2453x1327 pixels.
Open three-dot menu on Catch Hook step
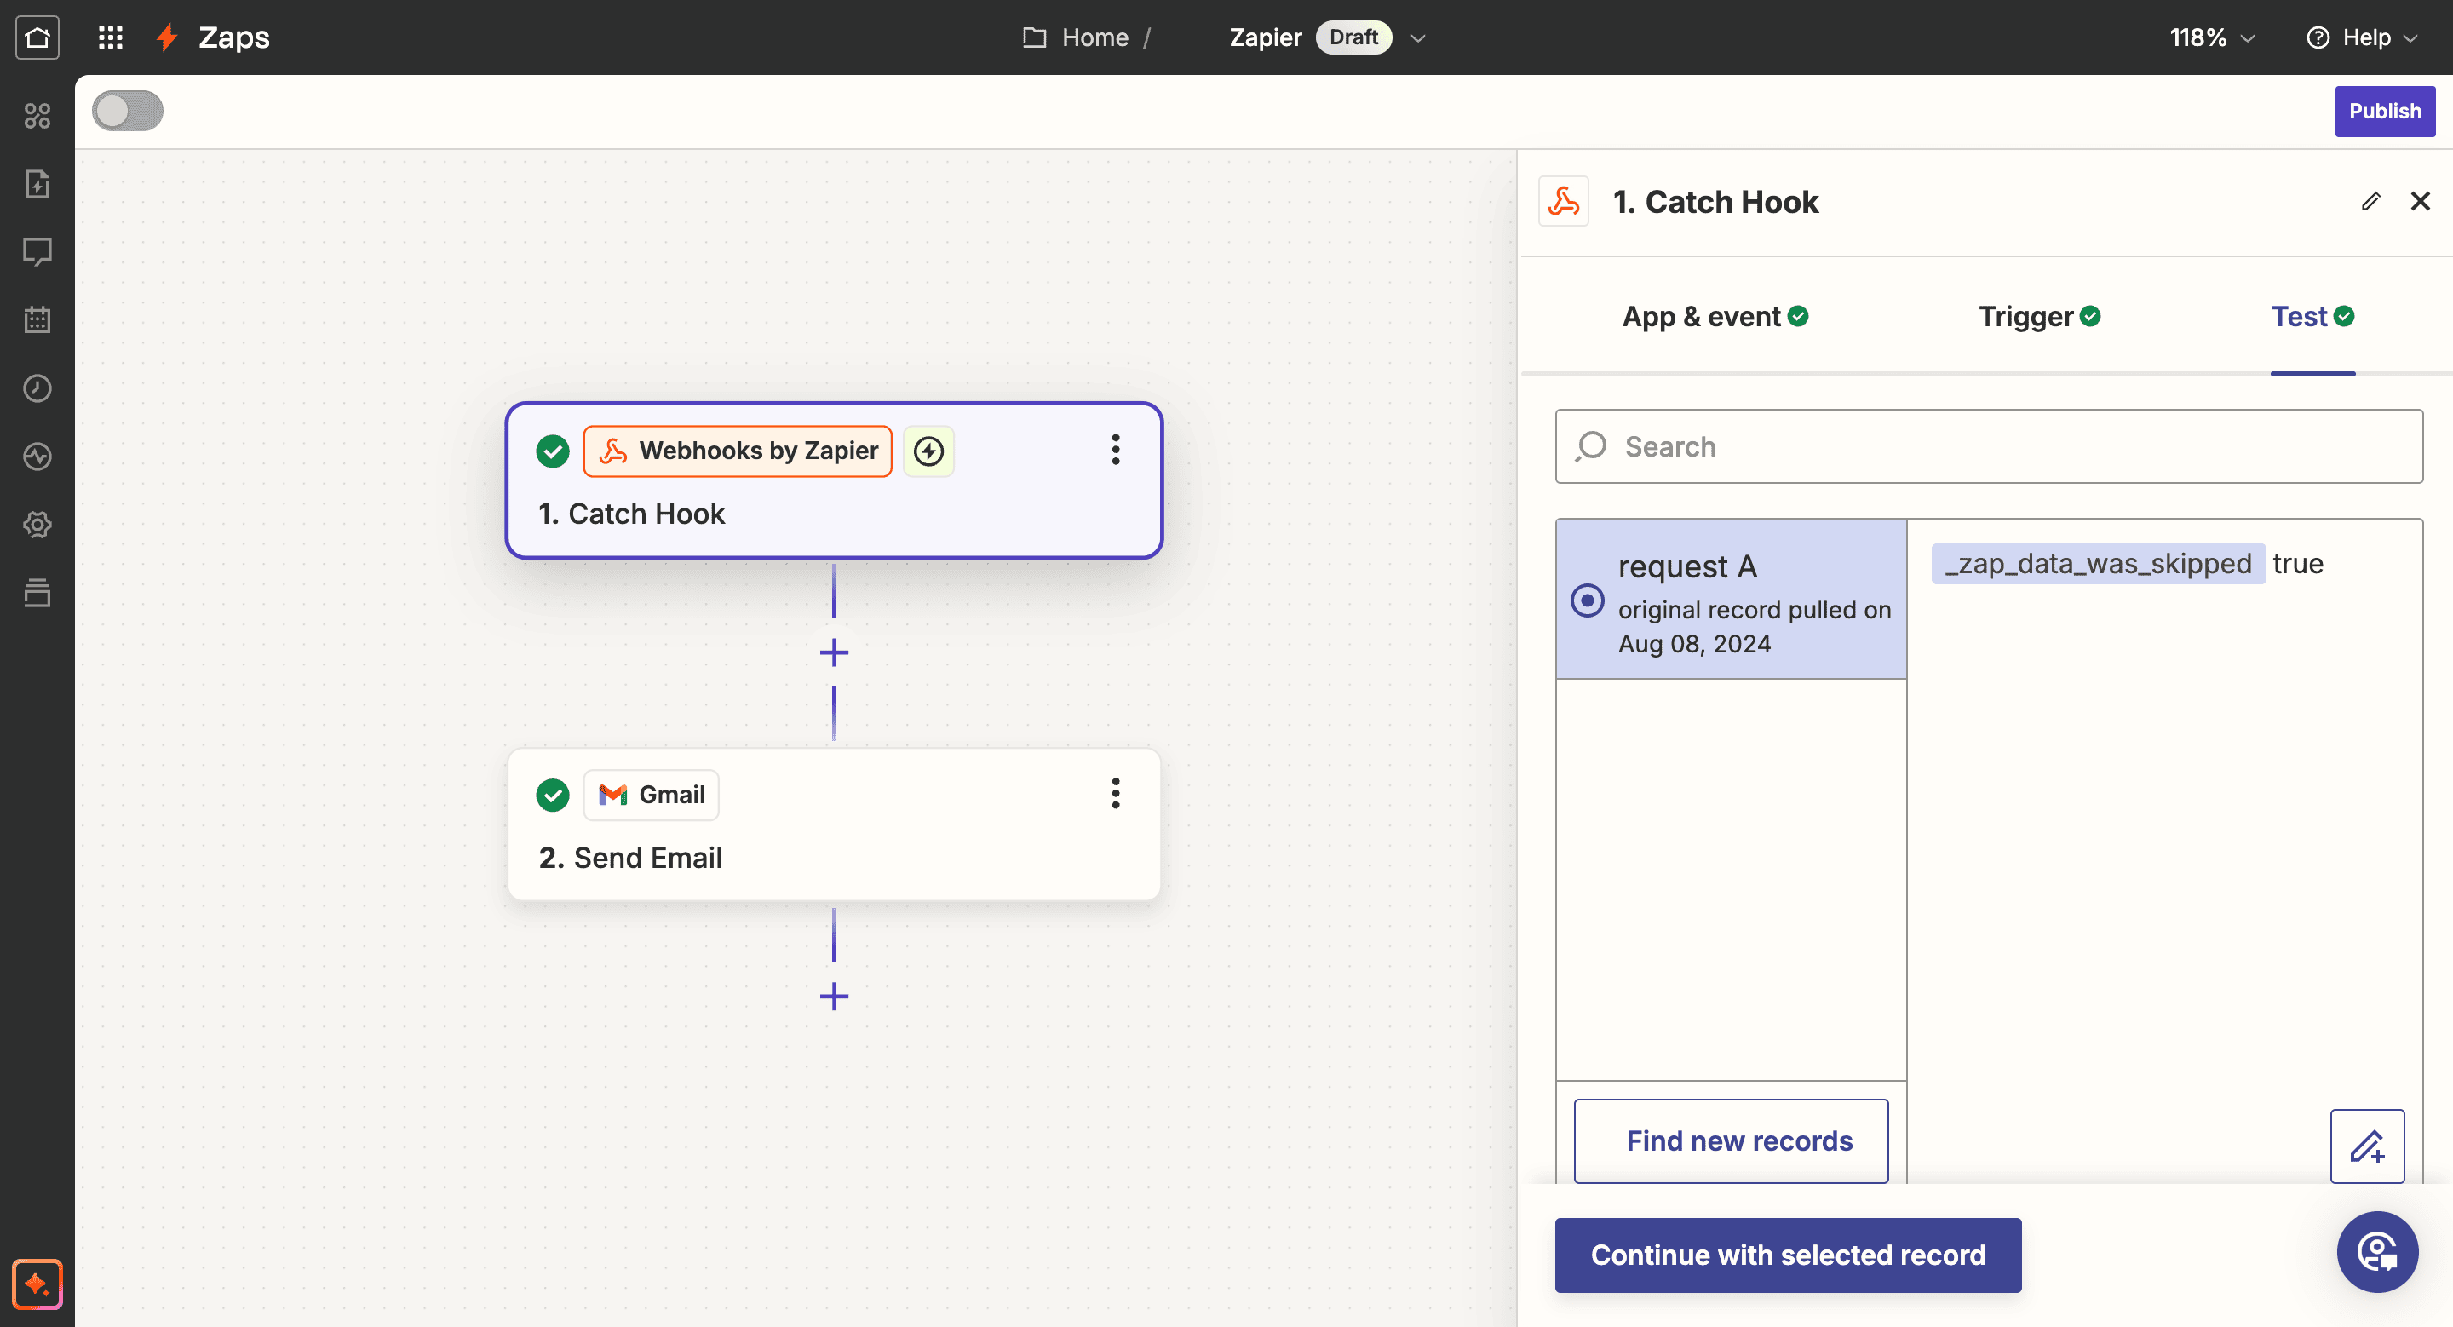[1115, 450]
